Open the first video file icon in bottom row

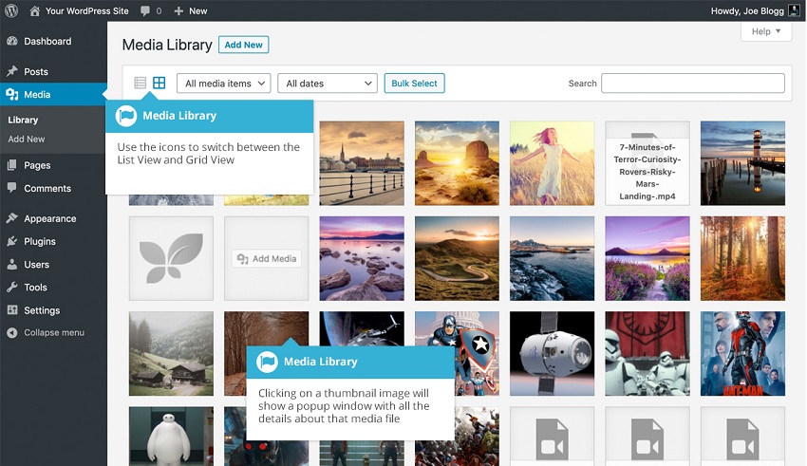coord(552,438)
